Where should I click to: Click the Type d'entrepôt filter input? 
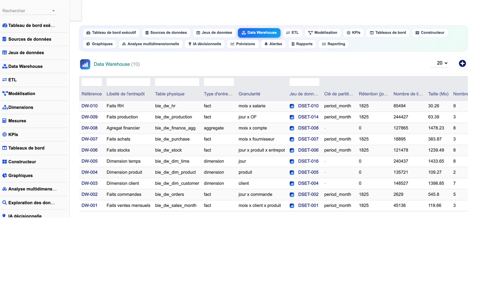tap(219, 82)
